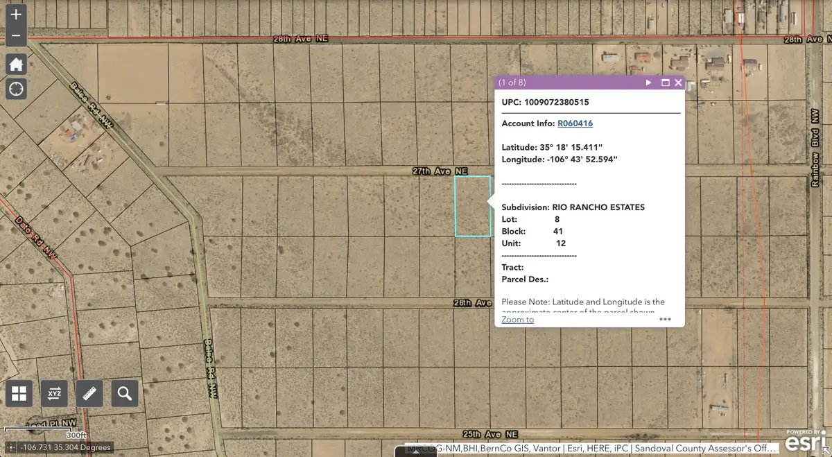This screenshot has height=457, width=832.
Task: Open the basemap gallery grid tool
Action: tap(19, 394)
